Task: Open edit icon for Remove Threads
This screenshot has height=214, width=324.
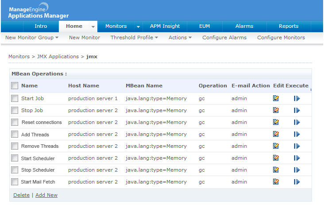Action: tap(276, 146)
